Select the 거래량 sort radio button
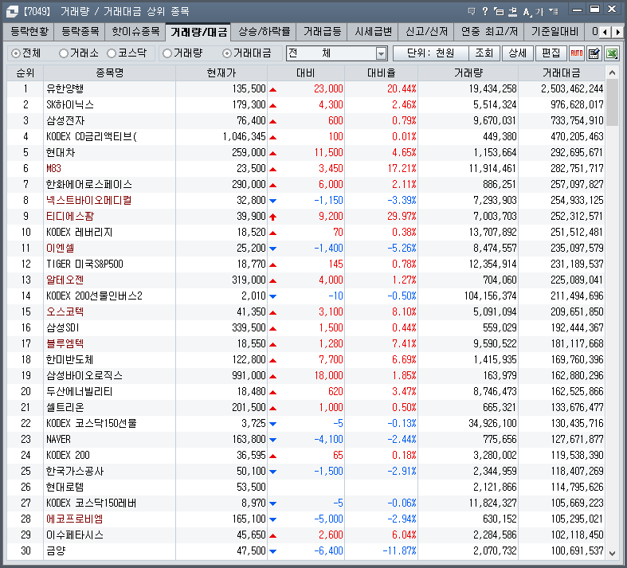Viewport: 627px width, 568px height. click(x=167, y=53)
